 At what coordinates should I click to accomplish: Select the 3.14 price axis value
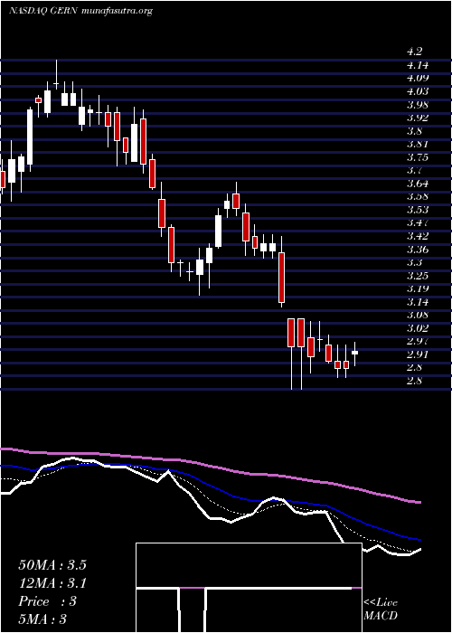(418, 302)
